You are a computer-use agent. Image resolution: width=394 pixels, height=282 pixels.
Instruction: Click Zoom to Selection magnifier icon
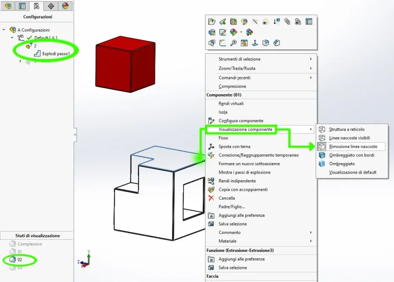coord(233,43)
